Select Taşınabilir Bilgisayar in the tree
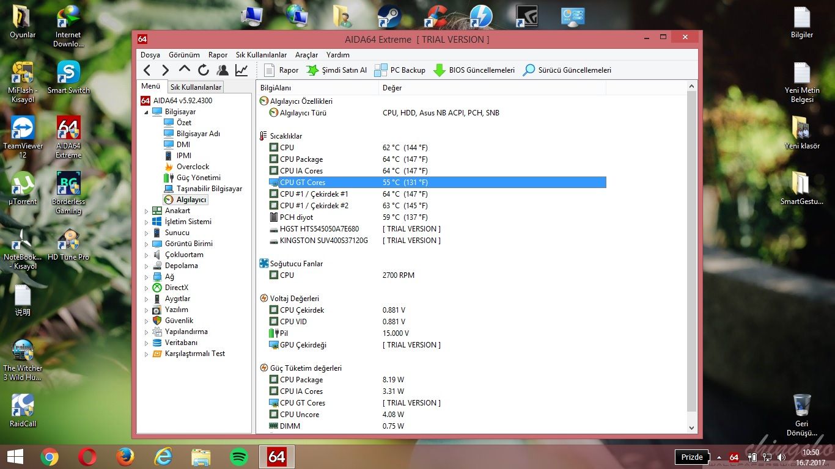The width and height of the screenshot is (835, 469). point(210,189)
